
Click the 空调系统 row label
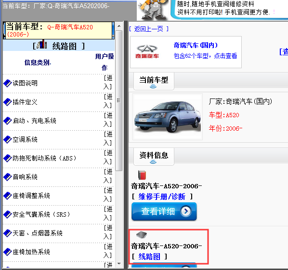pyautogui.click(x=25, y=140)
